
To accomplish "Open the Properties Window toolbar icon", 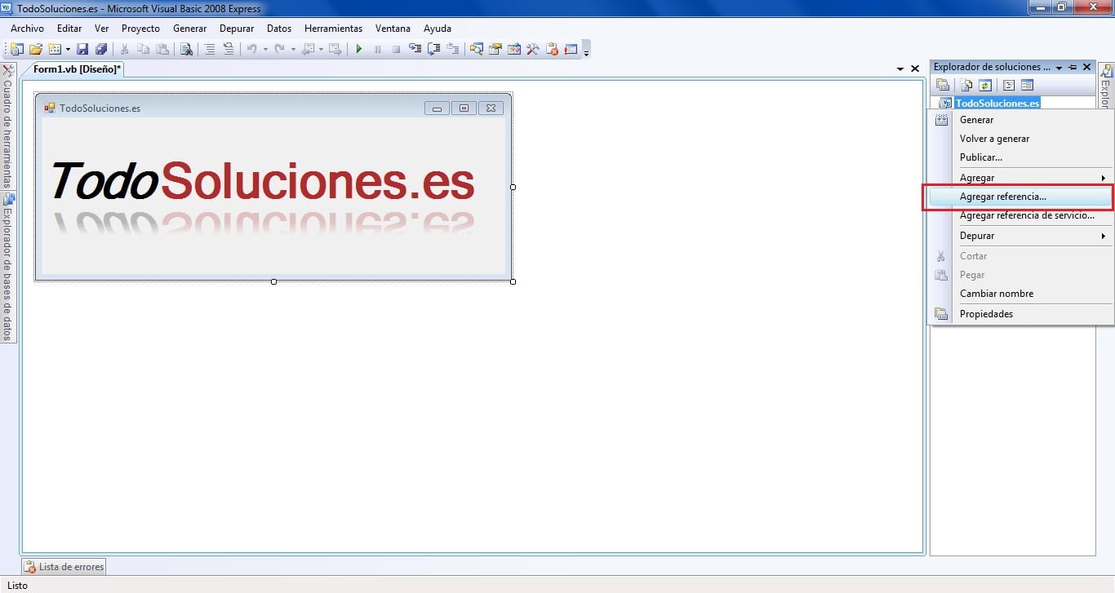I will coord(495,49).
